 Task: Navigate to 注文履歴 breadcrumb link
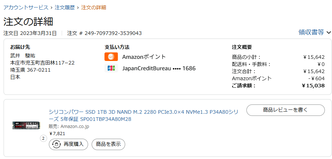(x=65, y=7)
